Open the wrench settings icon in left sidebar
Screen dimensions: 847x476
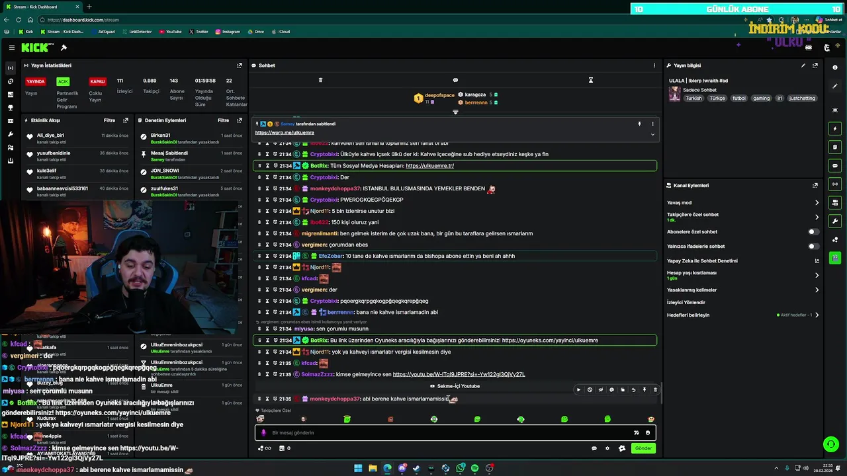coord(11,134)
